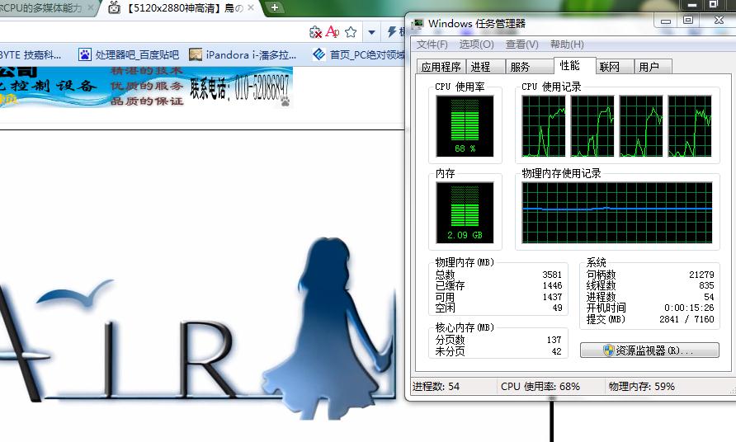Screen dimensions: 736x442
Task: Open the Task Manager 查看(V) menu
Action: pyautogui.click(x=521, y=44)
